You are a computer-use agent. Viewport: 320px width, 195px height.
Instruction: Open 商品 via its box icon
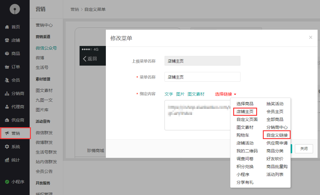coord(7,54)
